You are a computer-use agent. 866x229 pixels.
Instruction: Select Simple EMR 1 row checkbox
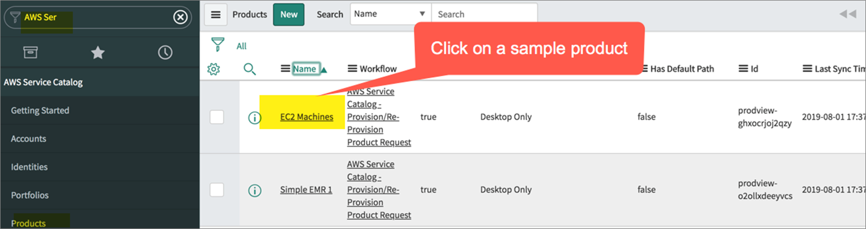tap(217, 190)
